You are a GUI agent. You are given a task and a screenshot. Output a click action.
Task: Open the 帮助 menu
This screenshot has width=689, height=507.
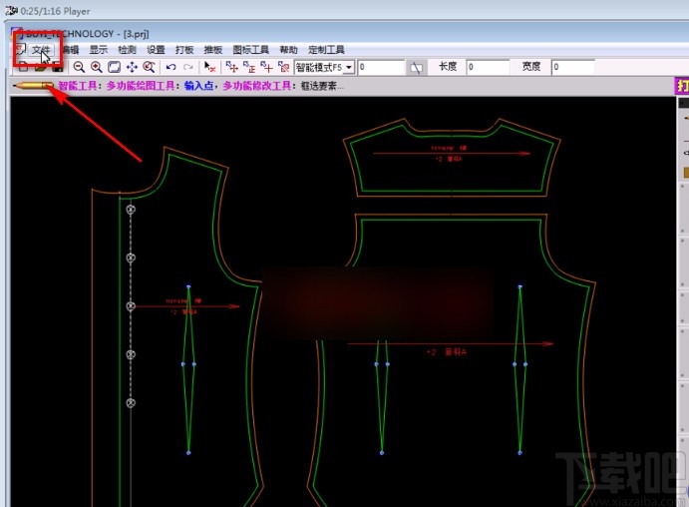[288, 50]
